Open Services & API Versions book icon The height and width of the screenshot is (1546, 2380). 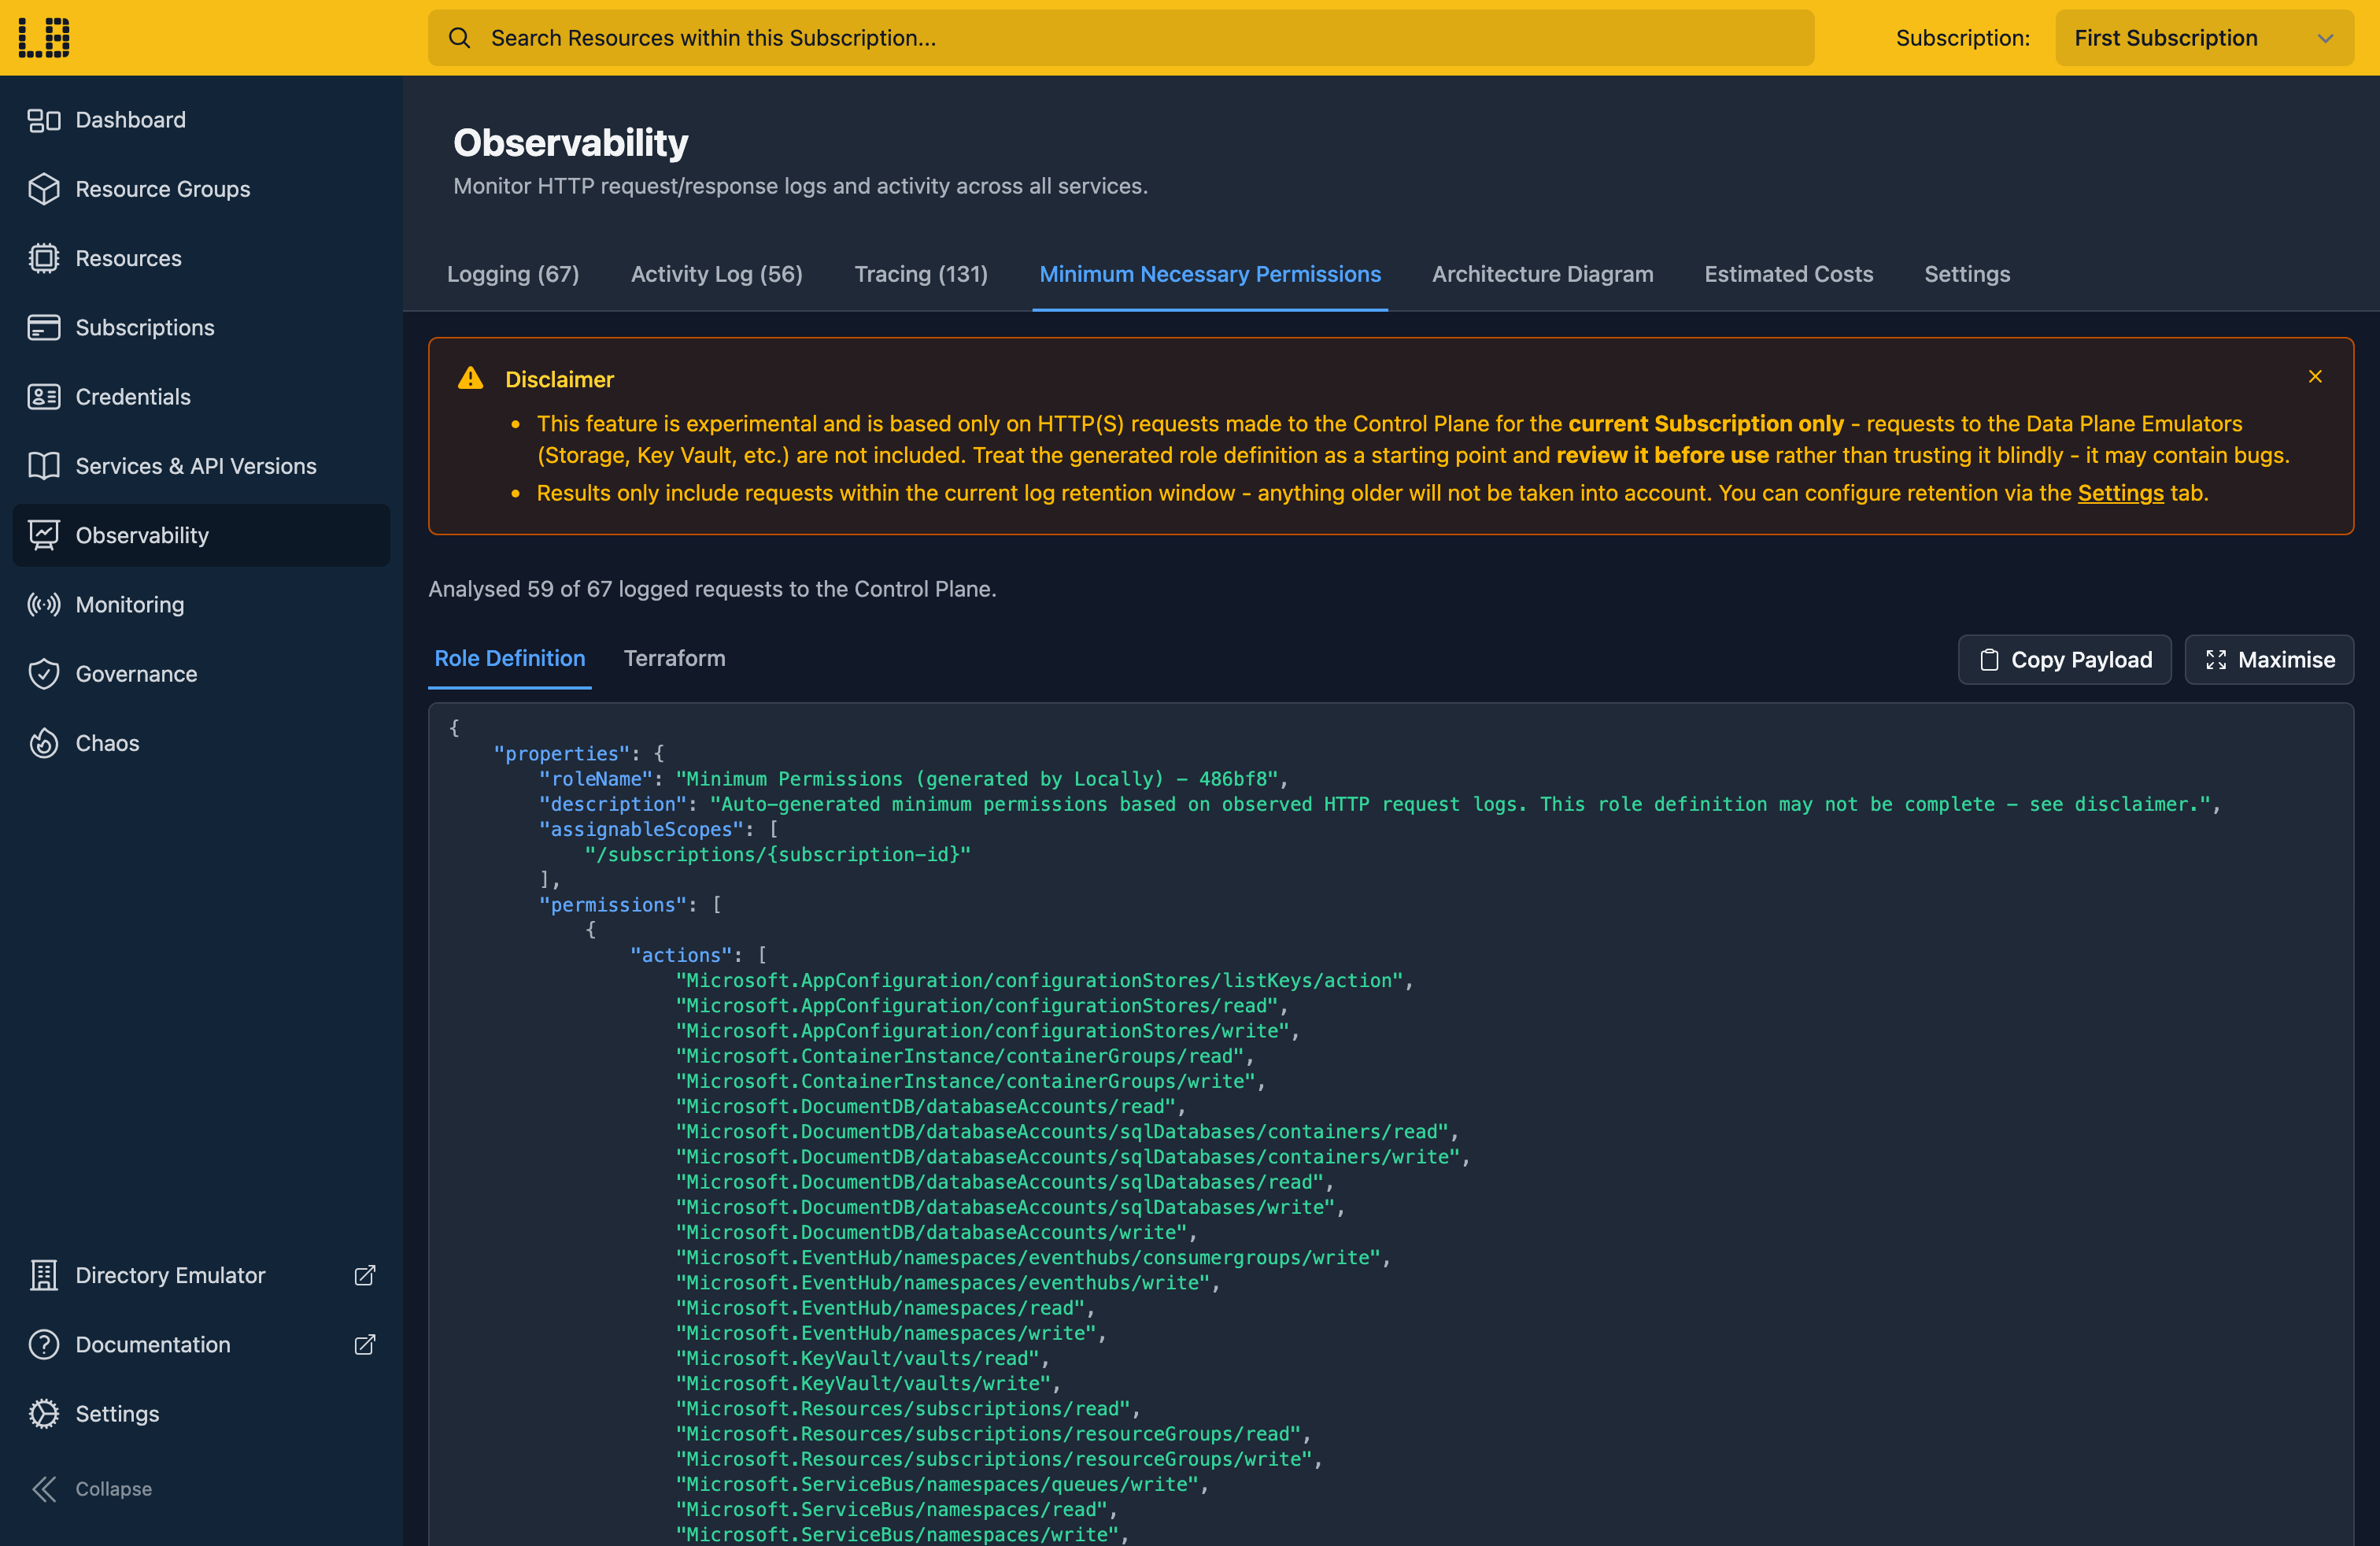(44, 466)
